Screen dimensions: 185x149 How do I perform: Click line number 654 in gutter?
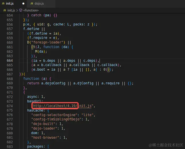[x=10, y=15]
